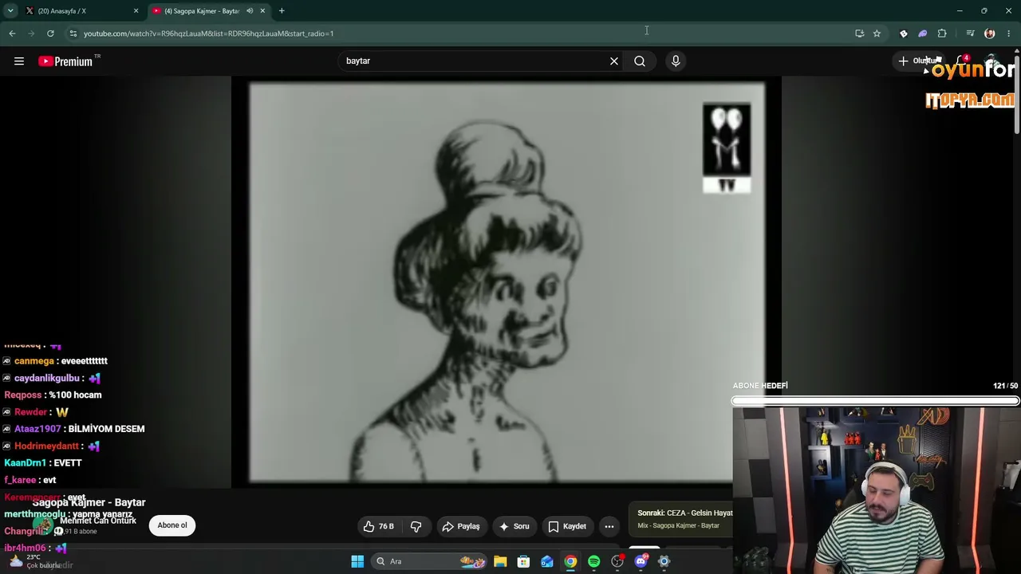
Task: Save video with Kaydet button
Action: pyautogui.click(x=567, y=526)
